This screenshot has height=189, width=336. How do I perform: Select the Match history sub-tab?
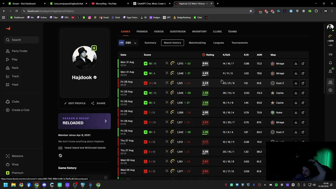(x=172, y=43)
